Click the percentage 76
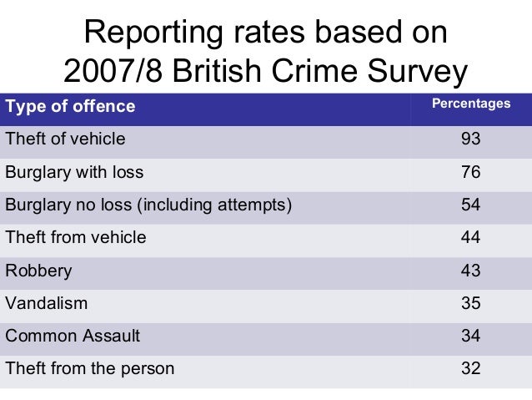532x400 pixels. (x=470, y=172)
